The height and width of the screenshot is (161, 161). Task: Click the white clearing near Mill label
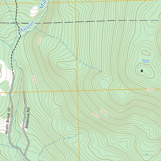(34, 11)
